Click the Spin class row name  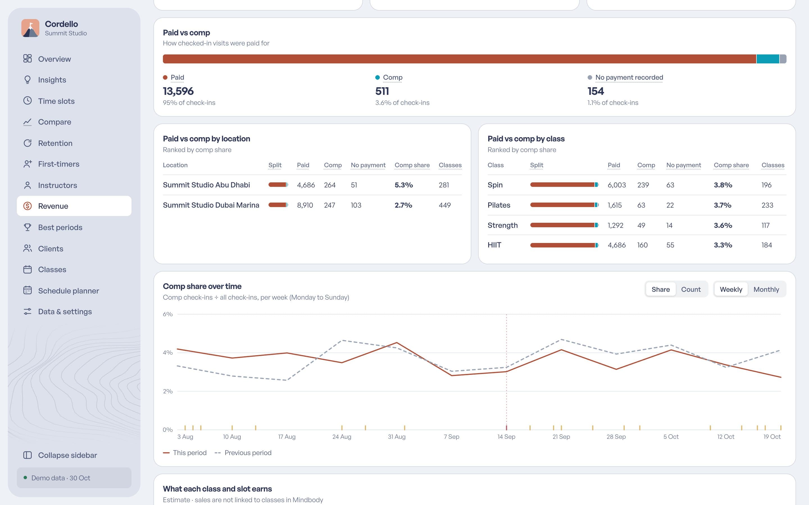click(x=495, y=185)
